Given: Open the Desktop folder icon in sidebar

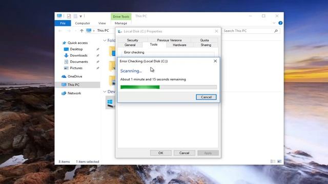Looking at the screenshot, I should (x=66, y=49).
